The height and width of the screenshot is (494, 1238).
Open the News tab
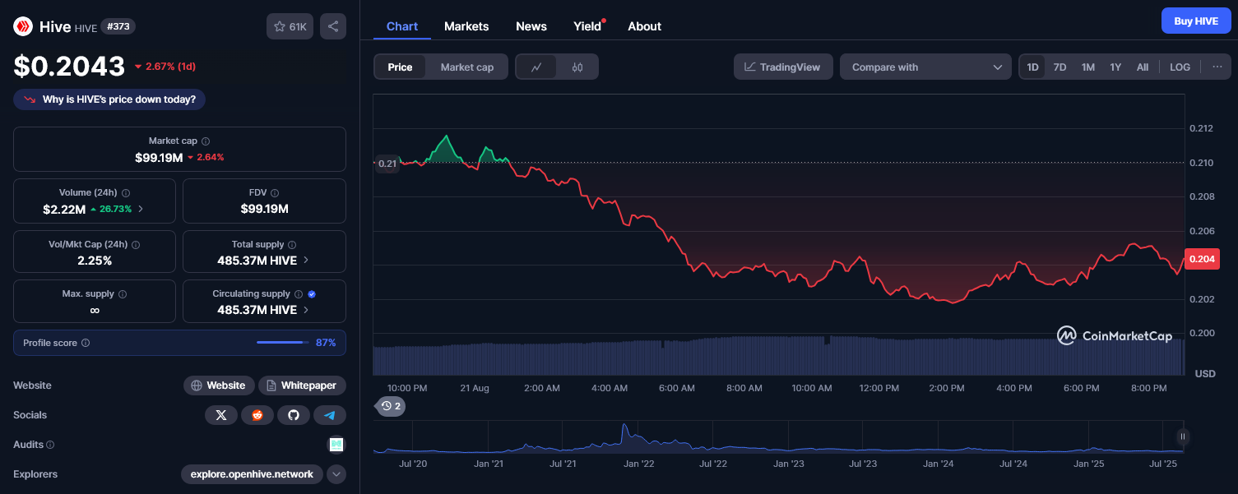coord(531,26)
